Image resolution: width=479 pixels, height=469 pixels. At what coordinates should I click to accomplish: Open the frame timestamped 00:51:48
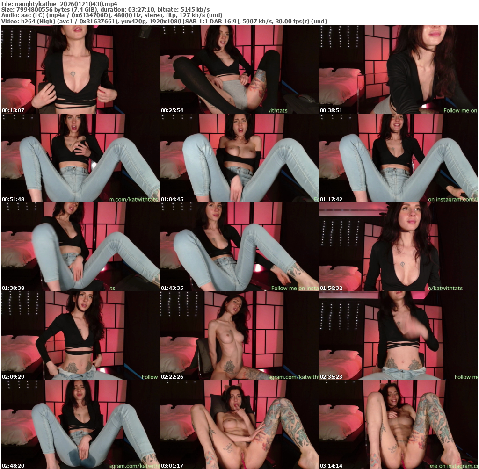coord(80,158)
